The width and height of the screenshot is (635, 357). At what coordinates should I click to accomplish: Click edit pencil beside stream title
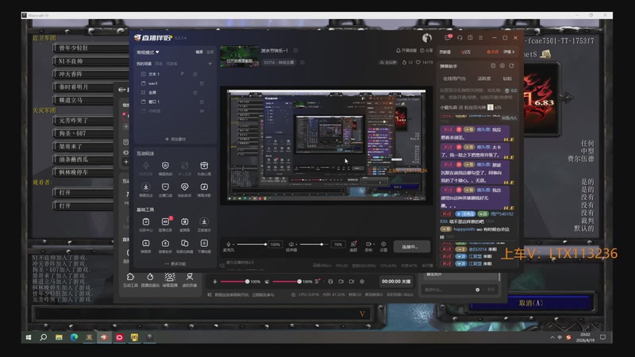[295, 51]
